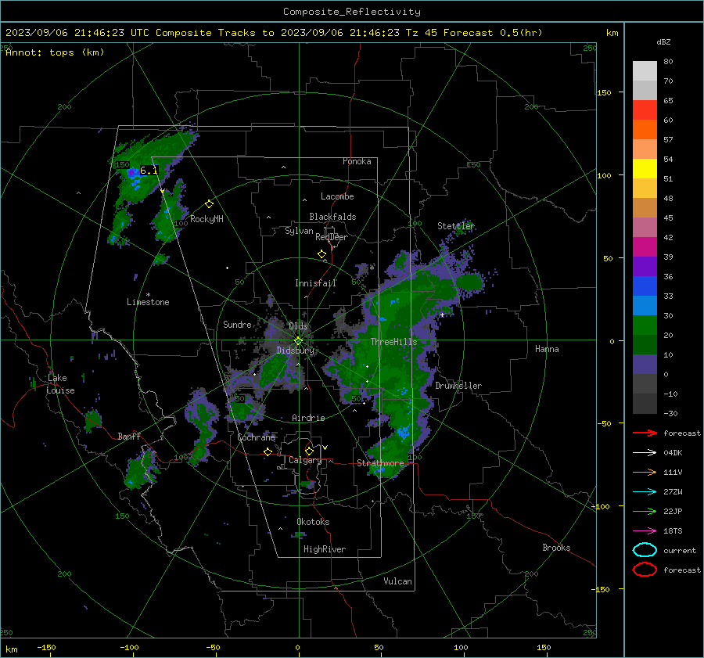Select the magenta 18TS track arrow
Viewport: 704px width, 658px height.
click(645, 531)
